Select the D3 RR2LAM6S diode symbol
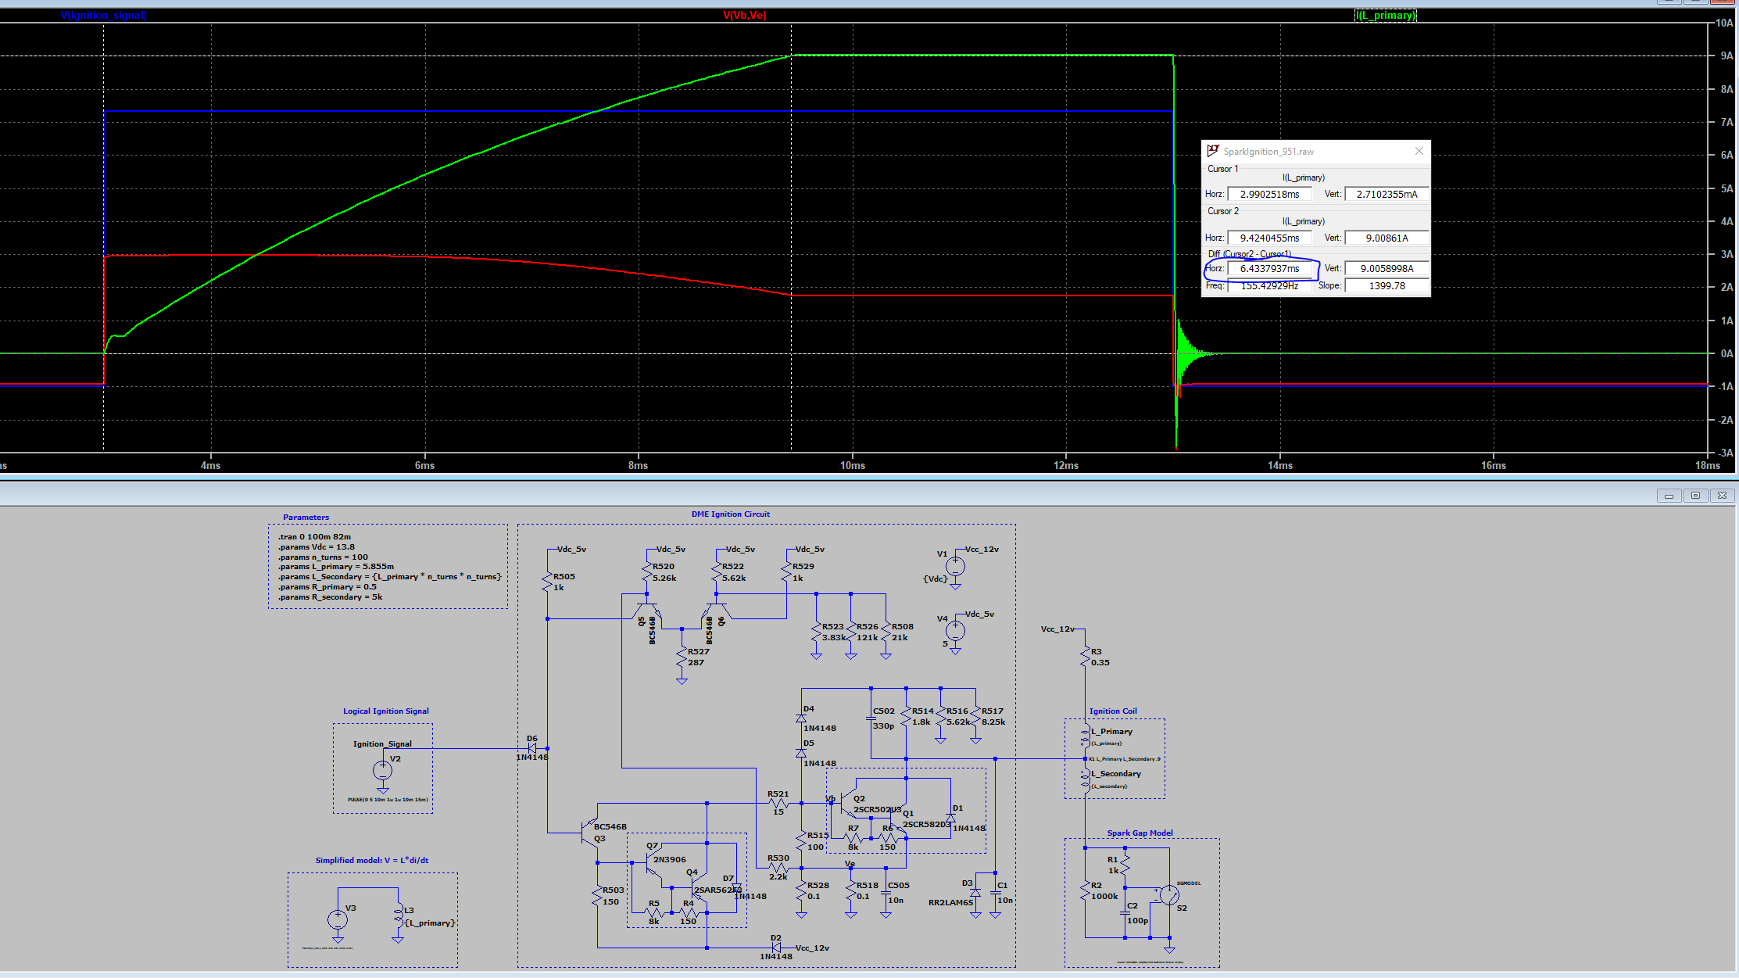The image size is (1739, 978). click(975, 893)
